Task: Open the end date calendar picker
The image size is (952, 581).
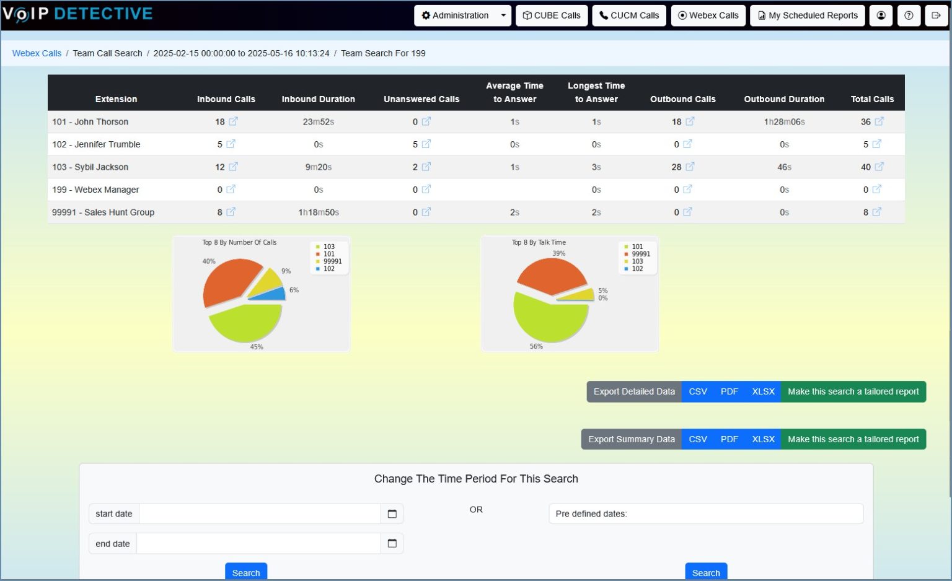Action: tap(392, 543)
